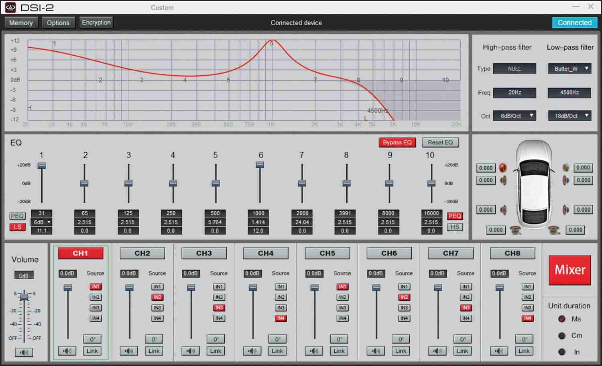
Task: Click the Bypass EQ button
Action: [397, 142]
